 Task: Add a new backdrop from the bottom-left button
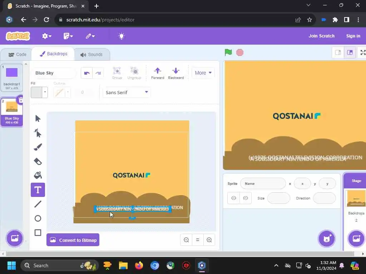[15, 238]
